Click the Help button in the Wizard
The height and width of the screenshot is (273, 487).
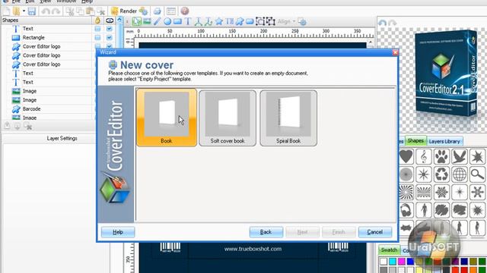tap(118, 232)
